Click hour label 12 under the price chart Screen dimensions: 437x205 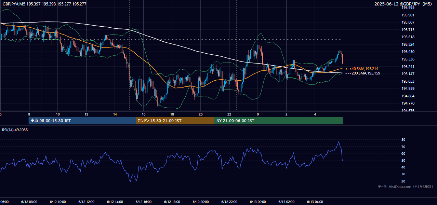point(86,114)
